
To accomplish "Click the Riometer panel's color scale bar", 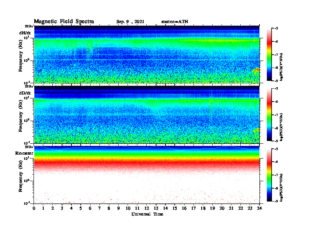I will 269,175.
